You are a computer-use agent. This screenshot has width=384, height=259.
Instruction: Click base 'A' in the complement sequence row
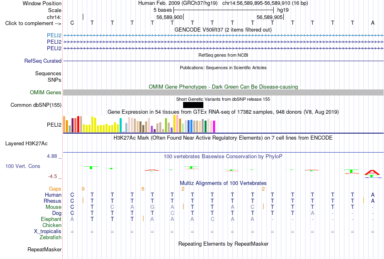[x=373, y=23]
